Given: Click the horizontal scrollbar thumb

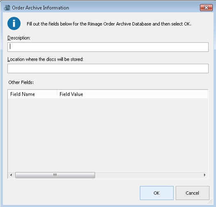Looking at the screenshot, I should coord(55,175).
